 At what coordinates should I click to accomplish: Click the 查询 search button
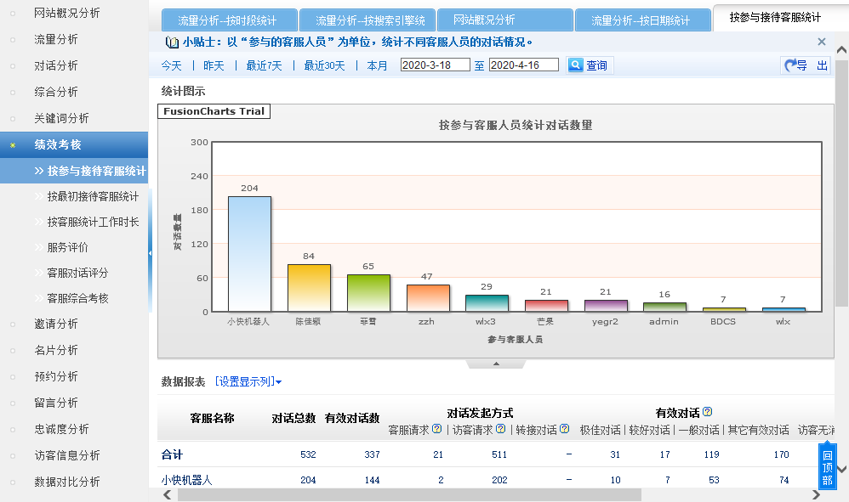tap(589, 65)
